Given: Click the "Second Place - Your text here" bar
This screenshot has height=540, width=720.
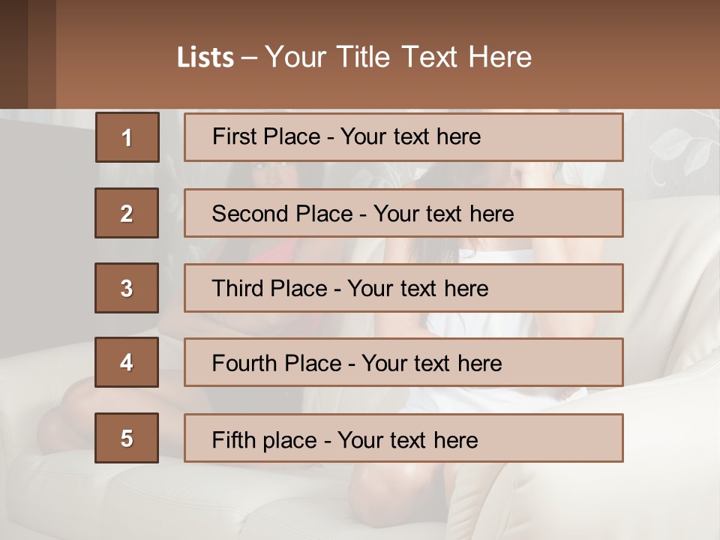Looking at the screenshot, I should pyautogui.click(x=403, y=213).
